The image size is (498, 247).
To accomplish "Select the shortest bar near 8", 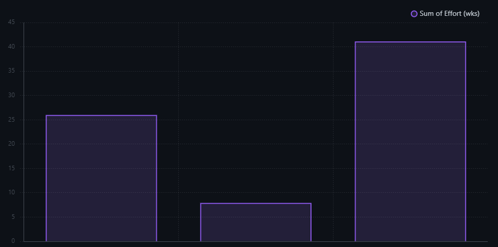I will (x=256, y=222).
